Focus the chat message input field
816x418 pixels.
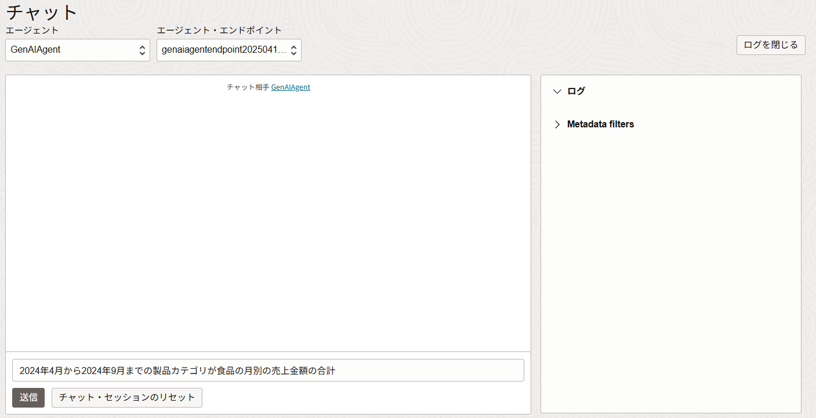pyautogui.click(x=268, y=371)
